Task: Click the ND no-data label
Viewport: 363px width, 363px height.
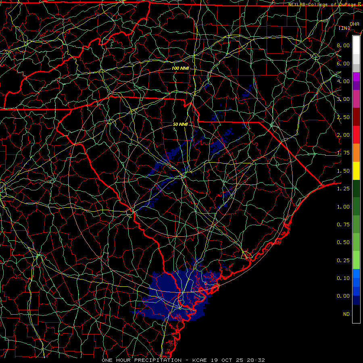Action: [346, 314]
